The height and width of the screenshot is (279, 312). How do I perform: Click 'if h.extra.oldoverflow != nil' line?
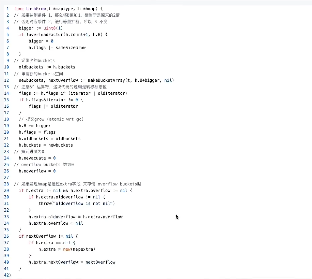67,197
